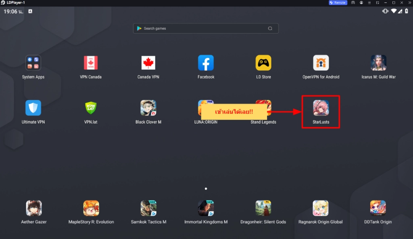Launch Immortal Kingdoms M
This screenshot has height=239, width=413.
(206, 208)
